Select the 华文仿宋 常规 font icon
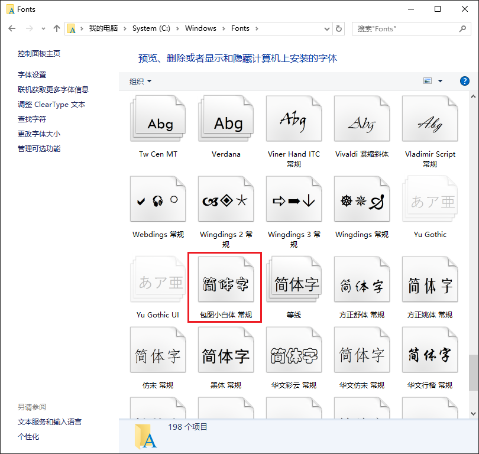This screenshot has width=479, height=454. click(x=362, y=349)
